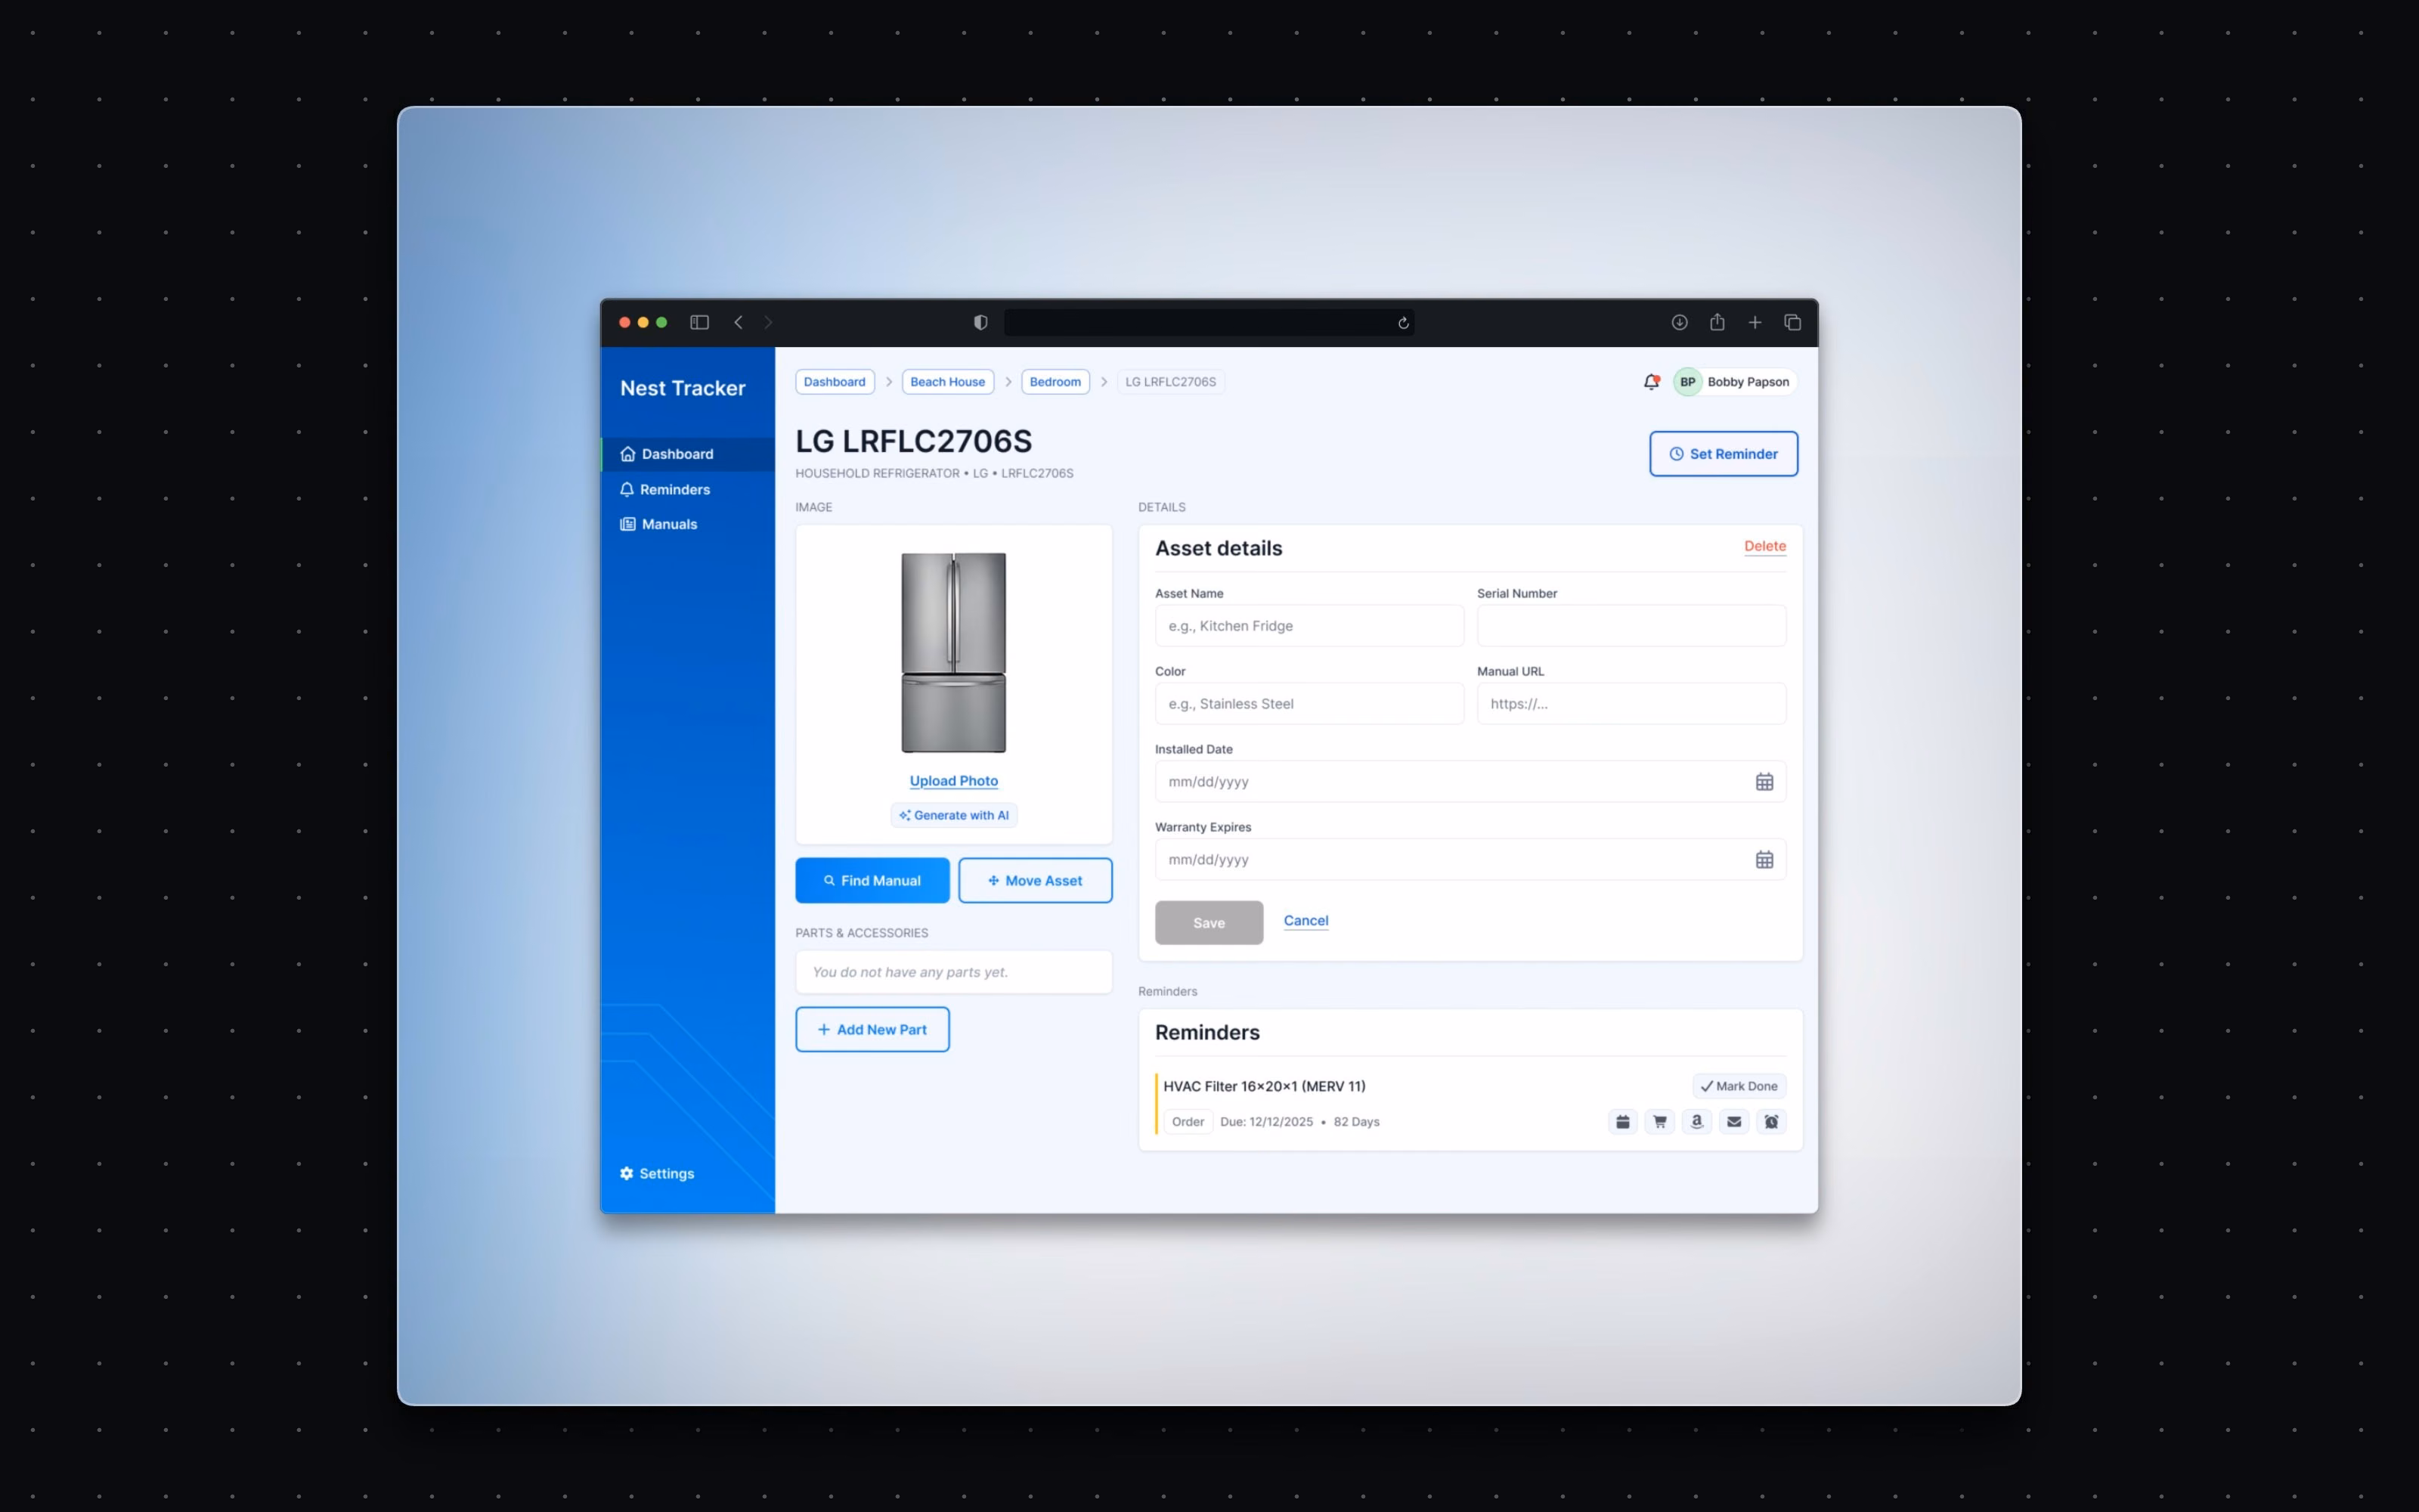Open Dashboard in sidebar
The height and width of the screenshot is (1512, 2419).
tap(688, 454)
